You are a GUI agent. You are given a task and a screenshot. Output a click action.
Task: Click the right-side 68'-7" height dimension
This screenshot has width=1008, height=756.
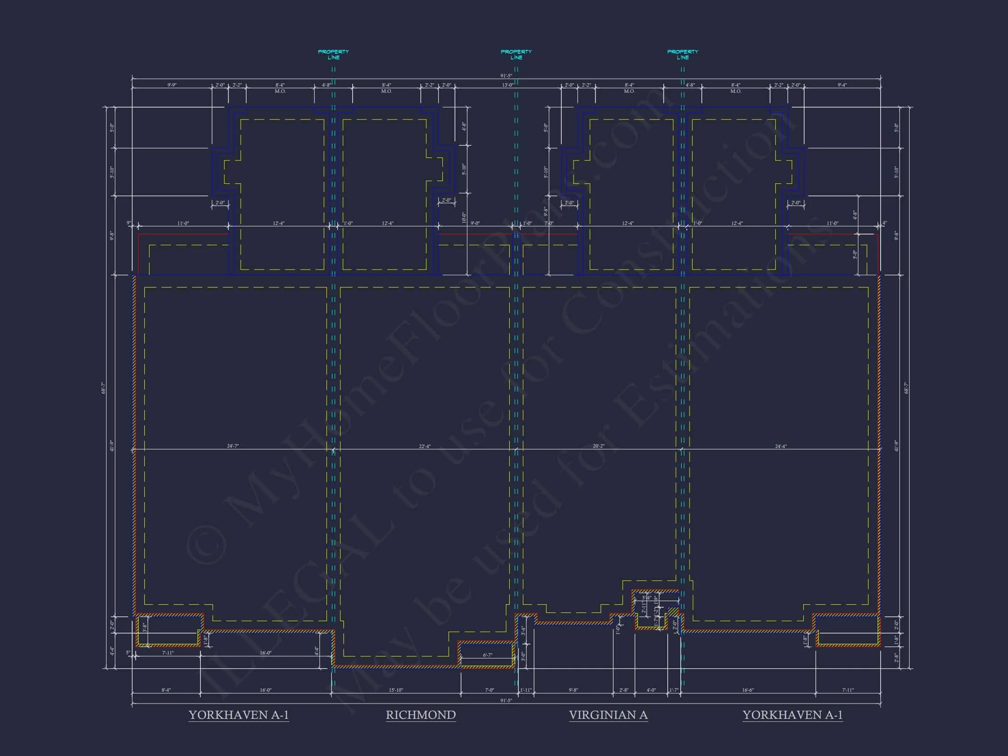coord(906,388)
